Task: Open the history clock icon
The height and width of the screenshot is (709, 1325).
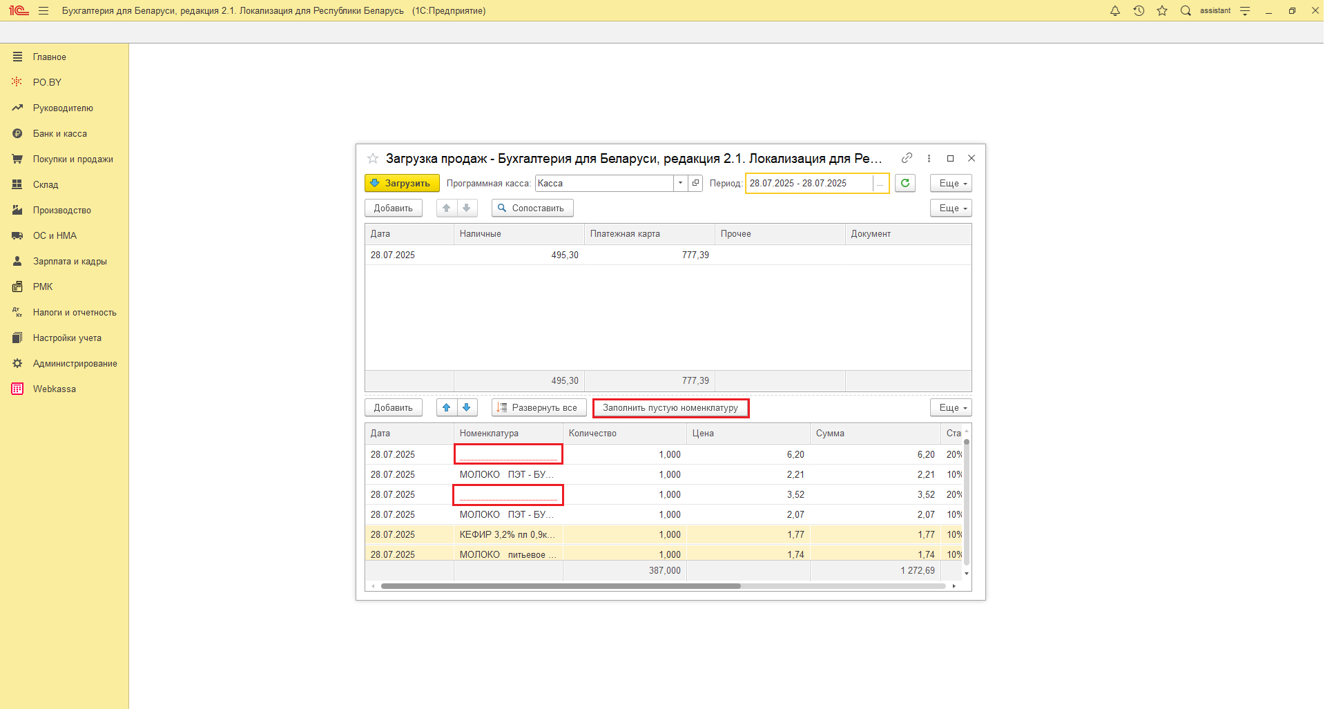Action: pos(1139,11)
